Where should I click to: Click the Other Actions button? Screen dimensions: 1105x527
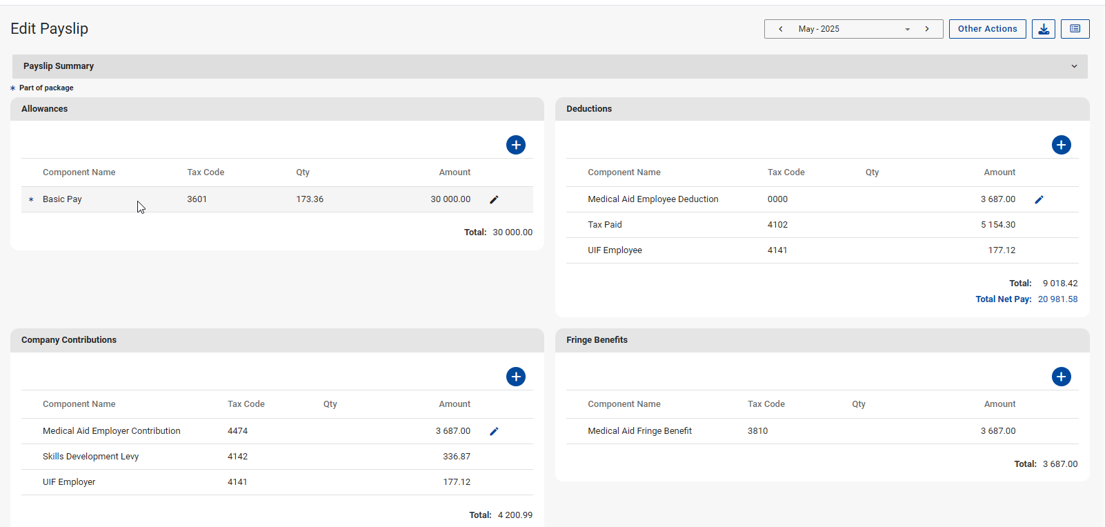[987, 29]
